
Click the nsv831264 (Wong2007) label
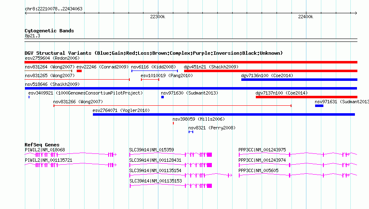point(50,67)
